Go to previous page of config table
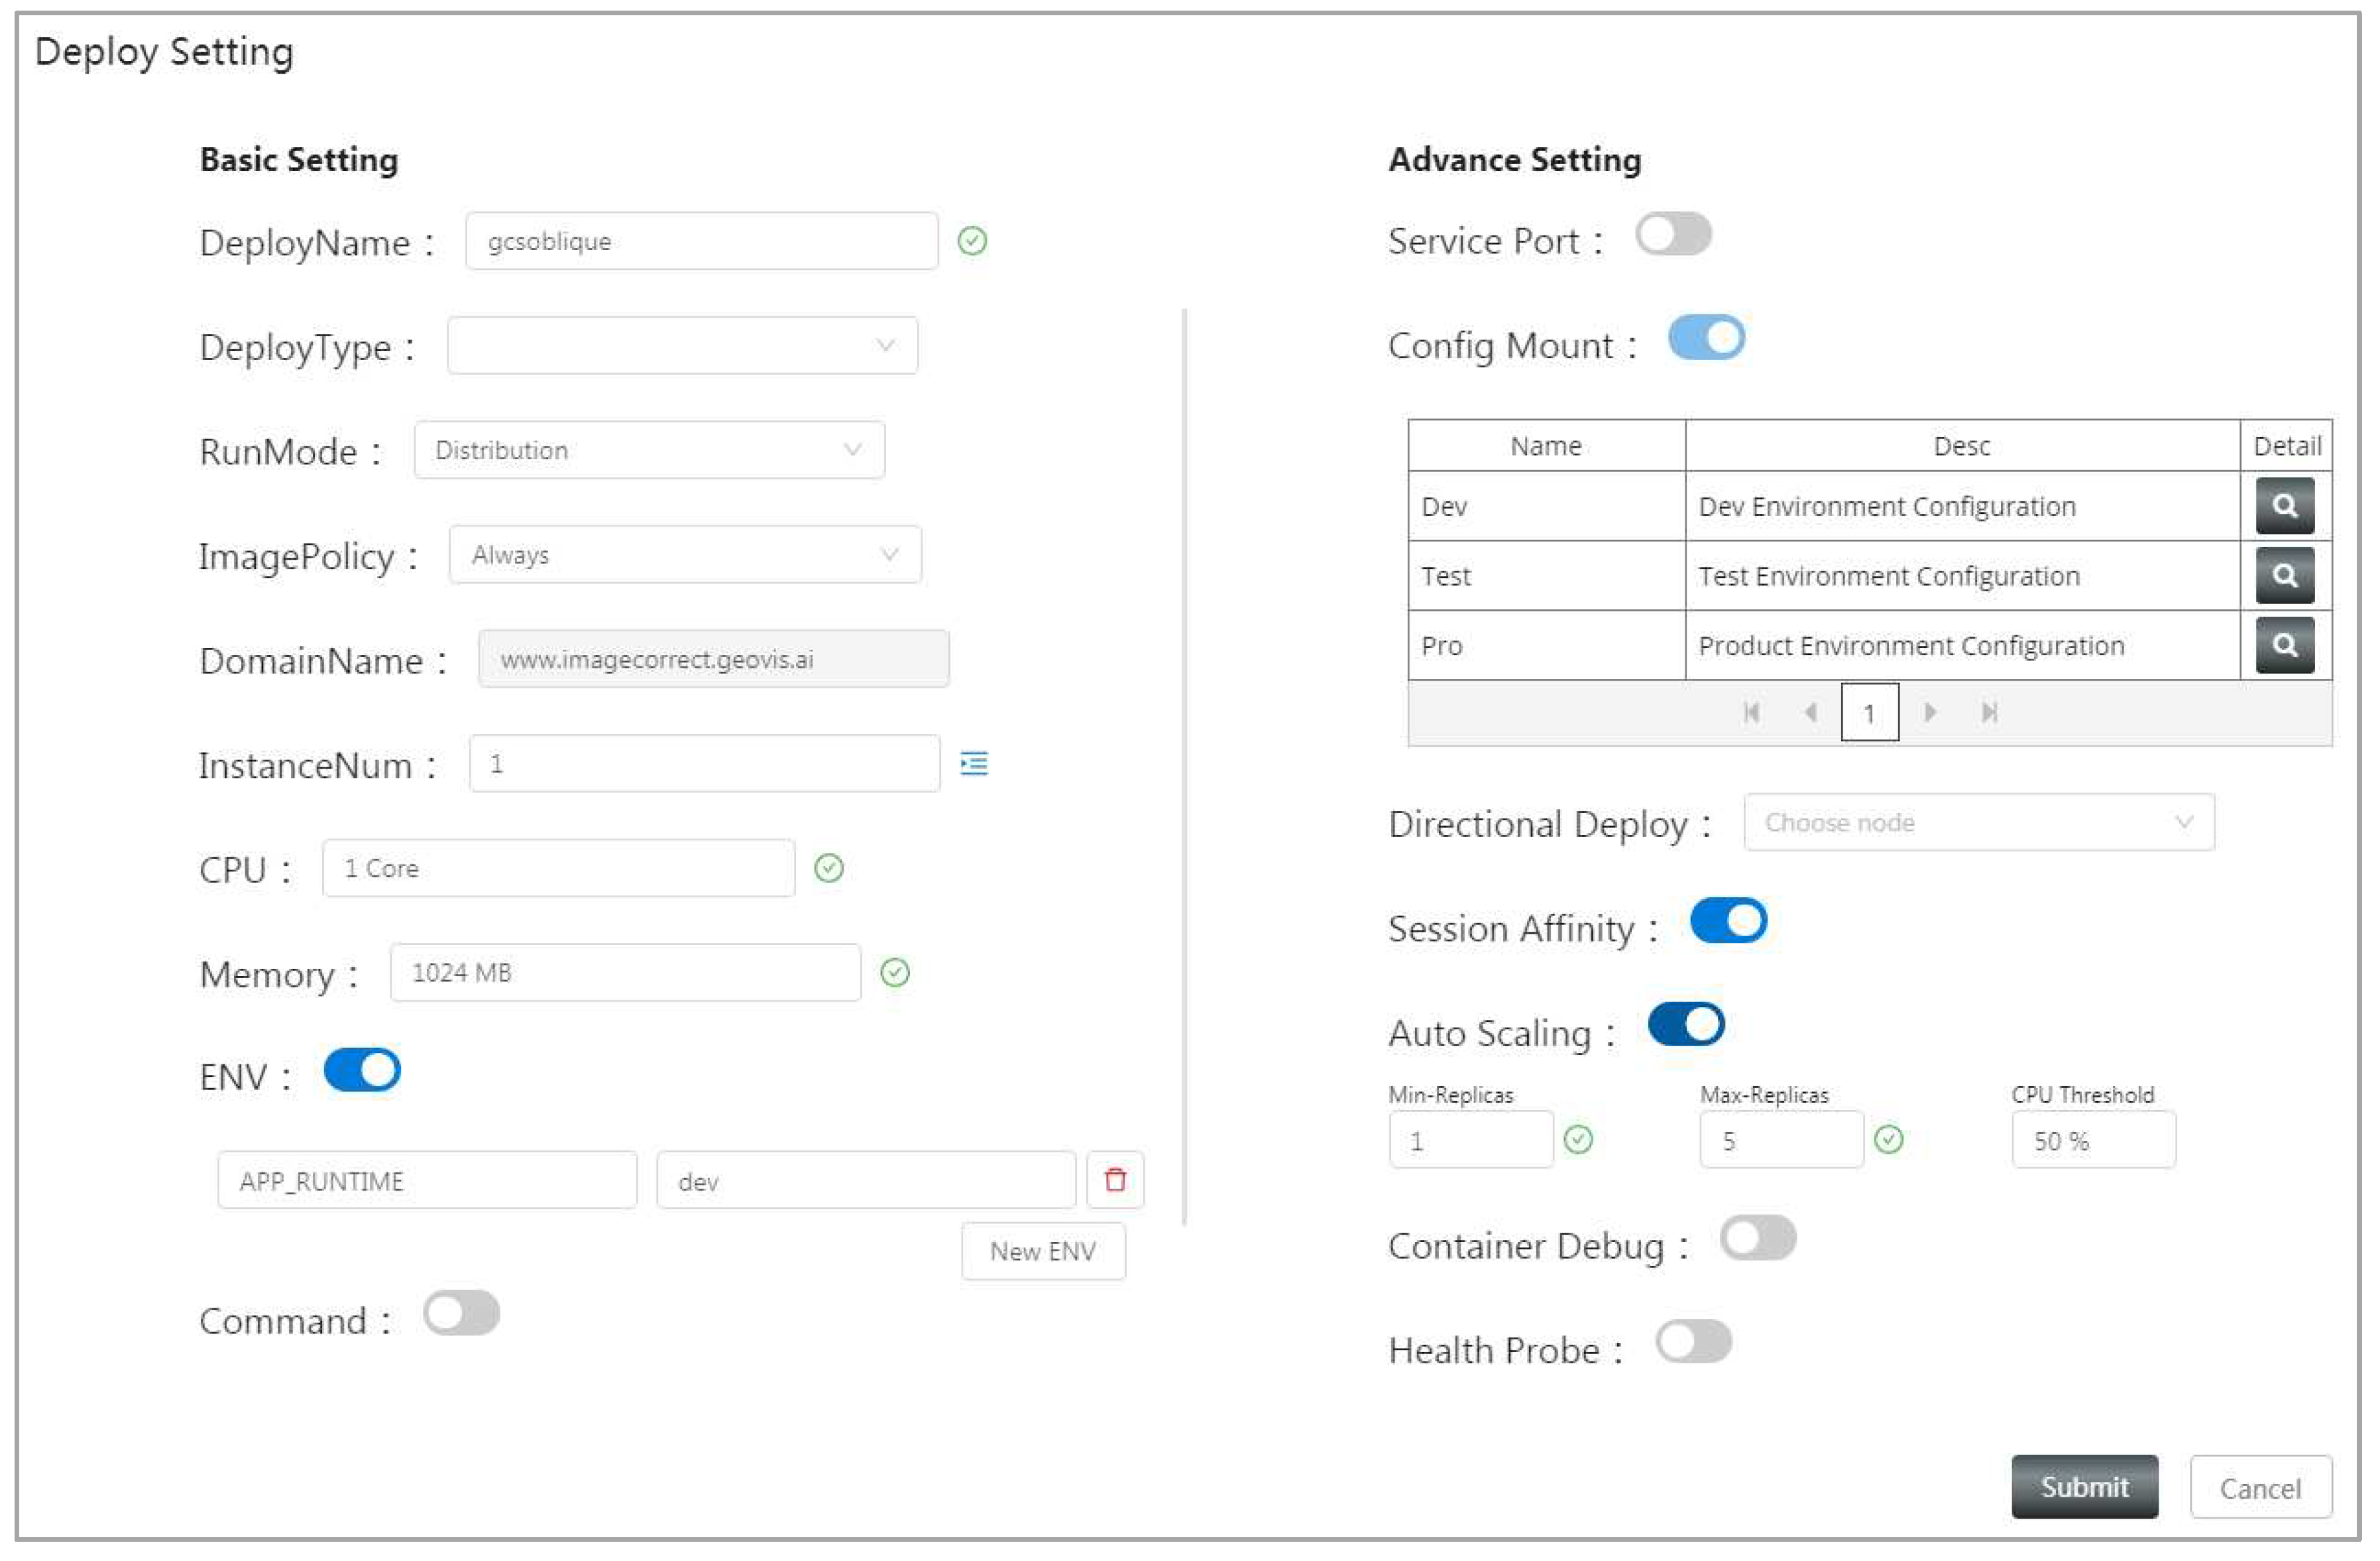The width and height of the screenshot is (2380, 1561). (1810, 712)
